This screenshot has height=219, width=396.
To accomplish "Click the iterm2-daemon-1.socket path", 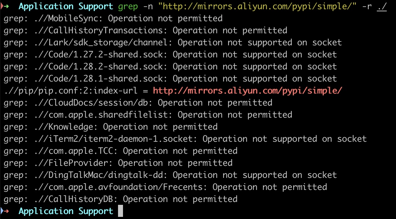I will pos(113,139).
